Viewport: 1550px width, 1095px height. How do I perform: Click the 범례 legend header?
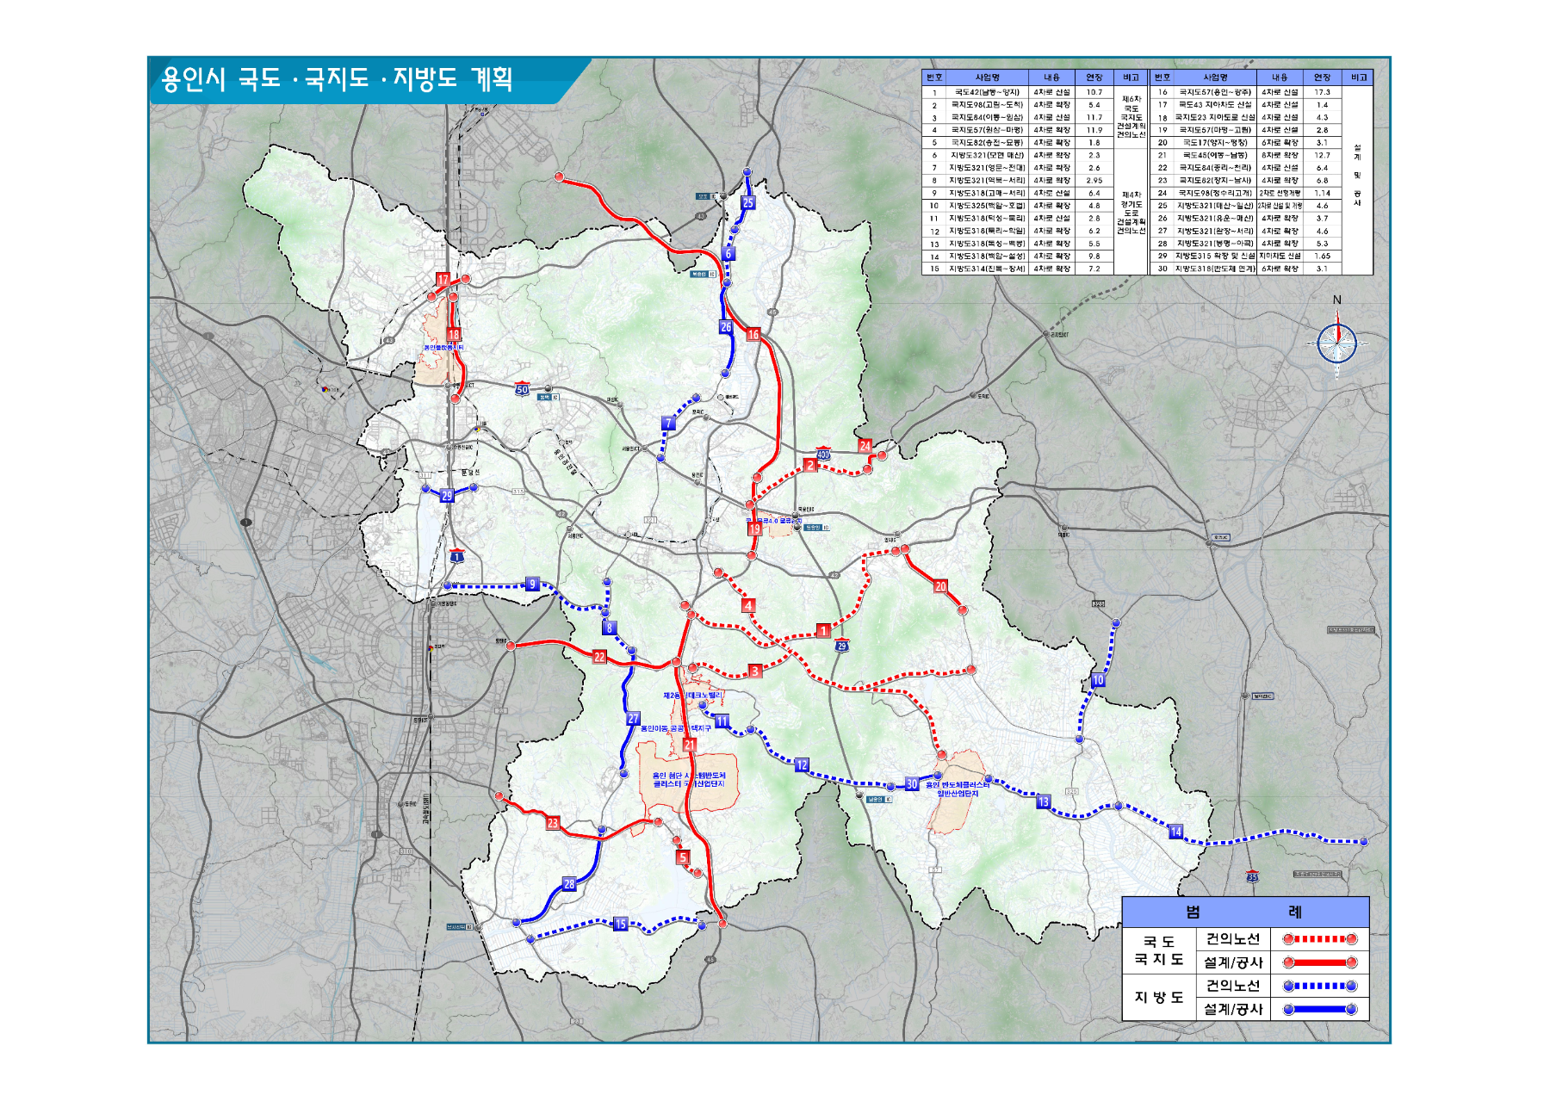click(1244, 912)
